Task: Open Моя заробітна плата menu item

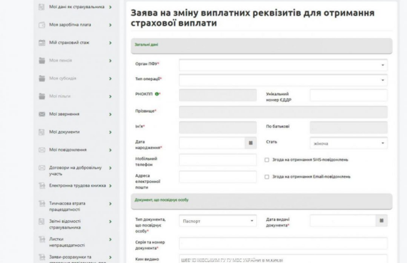Action: click(x=70, y=24)
